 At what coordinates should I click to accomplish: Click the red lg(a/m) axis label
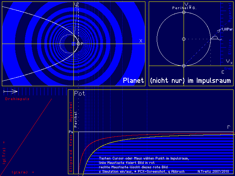tap(23, 172)
